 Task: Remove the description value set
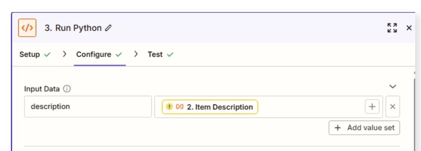[393, 107]
